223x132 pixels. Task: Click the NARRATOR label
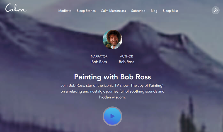(99, 56)
